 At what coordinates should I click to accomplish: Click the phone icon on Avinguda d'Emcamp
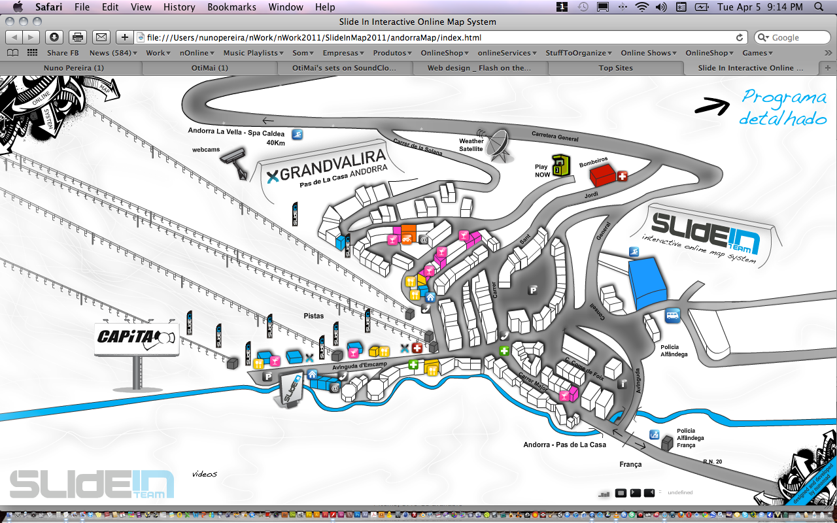[343, 377]
